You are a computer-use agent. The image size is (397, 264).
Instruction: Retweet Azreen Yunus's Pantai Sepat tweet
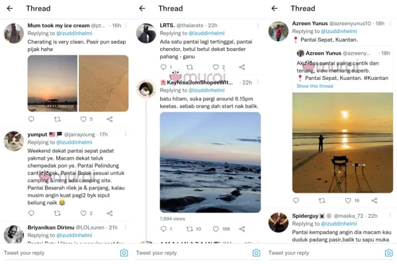[322, 201]
